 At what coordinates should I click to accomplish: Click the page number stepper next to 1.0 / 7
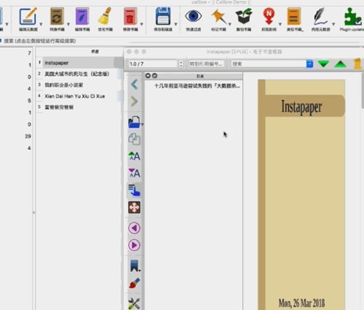point(181,63)
